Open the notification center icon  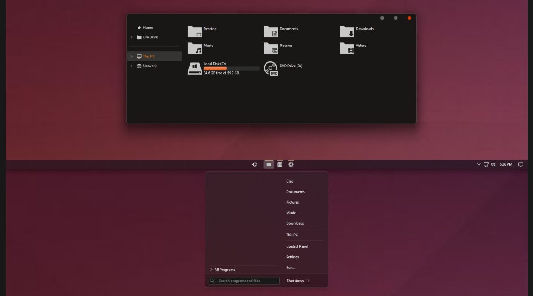[520, 164]
